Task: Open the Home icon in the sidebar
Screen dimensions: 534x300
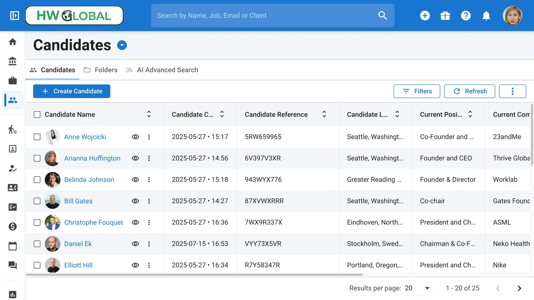Action: (x=13, y=42)
